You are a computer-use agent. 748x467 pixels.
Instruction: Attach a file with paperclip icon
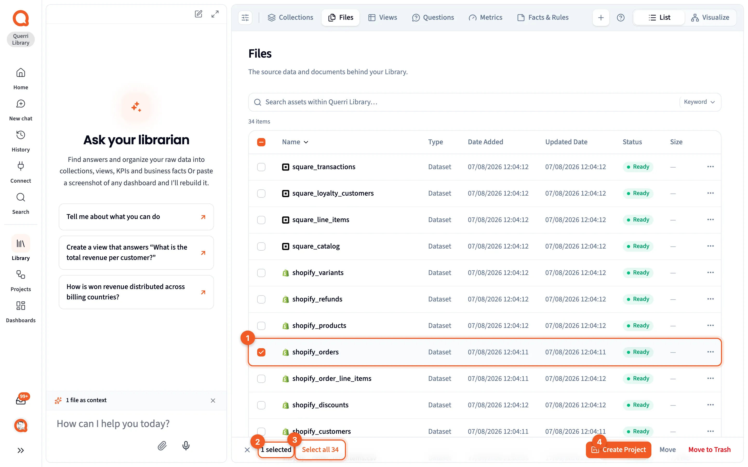pos(162,445)
